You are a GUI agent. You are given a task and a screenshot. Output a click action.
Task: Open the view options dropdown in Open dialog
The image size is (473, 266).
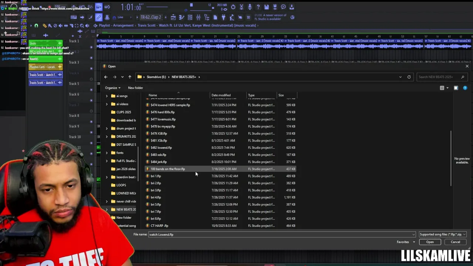pos(447,88)
